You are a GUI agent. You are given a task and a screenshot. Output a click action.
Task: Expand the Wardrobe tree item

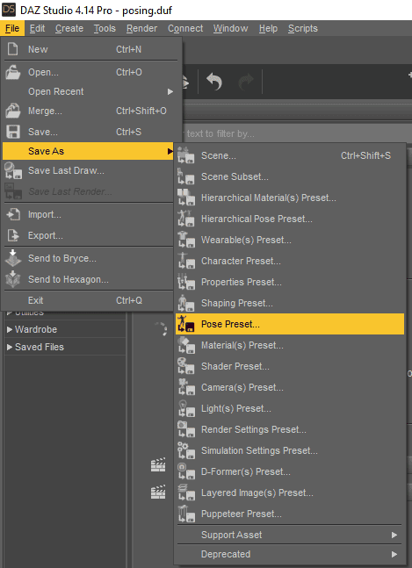(x=10, y=329)
